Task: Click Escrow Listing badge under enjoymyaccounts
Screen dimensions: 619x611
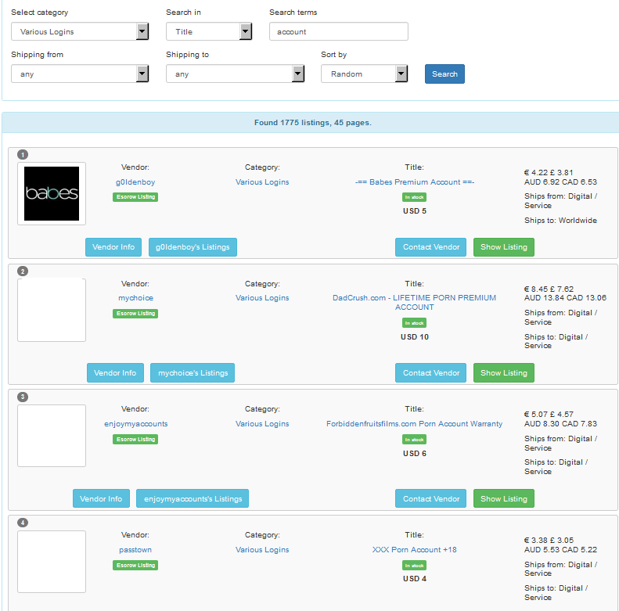Action: click(135, 440)
